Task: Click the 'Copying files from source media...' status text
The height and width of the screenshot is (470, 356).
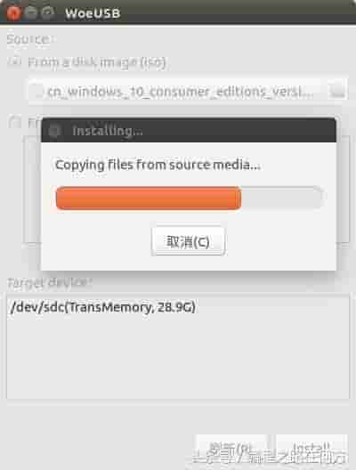Action: [x=158, y=165]
